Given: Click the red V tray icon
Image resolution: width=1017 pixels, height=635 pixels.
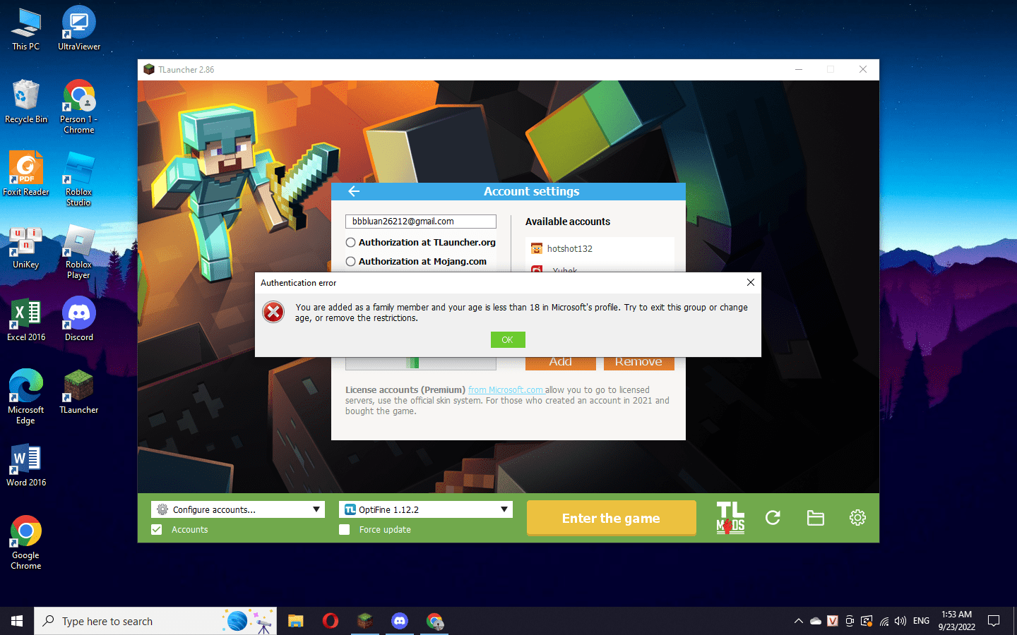Looking at the screenshot, I should click(833, 621).
